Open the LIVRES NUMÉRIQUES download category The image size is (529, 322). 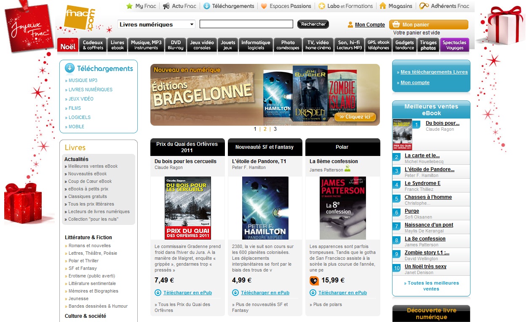pyautogui.click(x=91, y=90)
